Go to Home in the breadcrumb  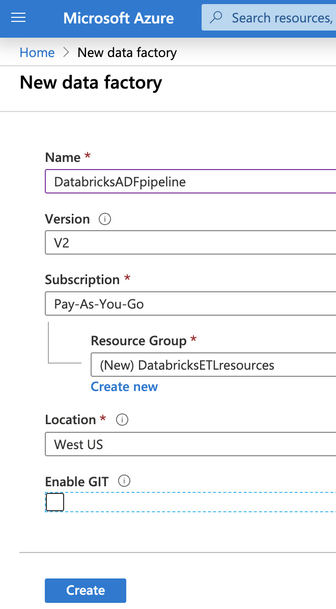click(x=37, y=52)
